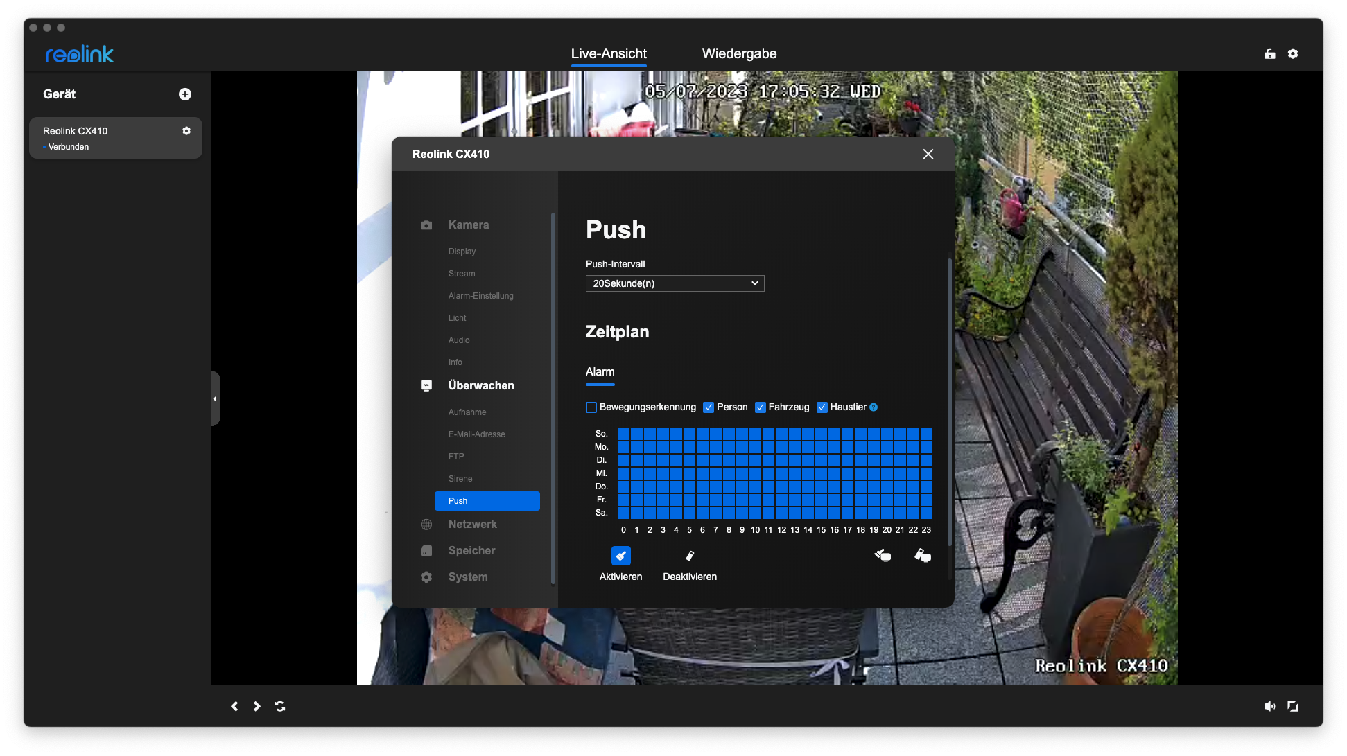Screen dimensions: 1347x756
Task: Click the refresh view icon in bottom bar
Action: click(280, 706)
